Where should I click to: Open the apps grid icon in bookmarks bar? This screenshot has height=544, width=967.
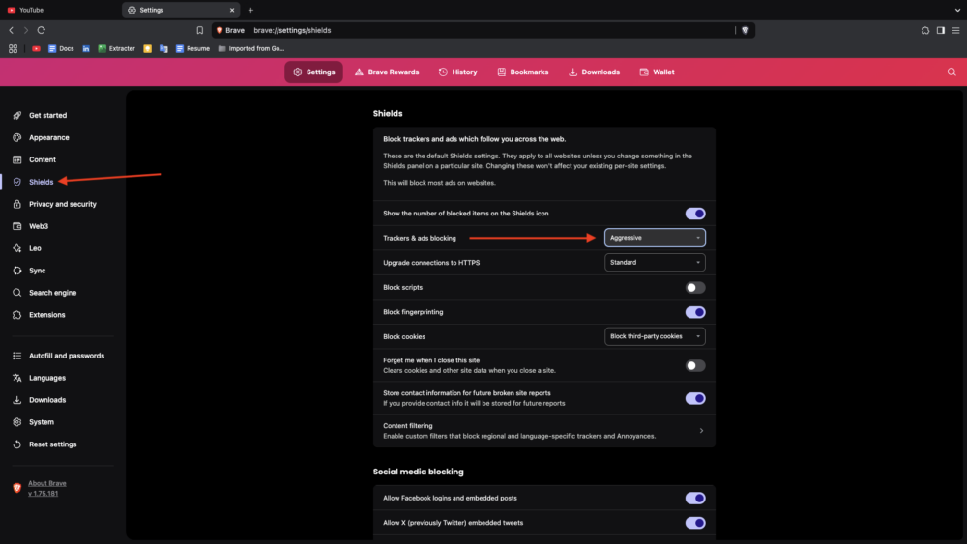[x=13, y=48]
